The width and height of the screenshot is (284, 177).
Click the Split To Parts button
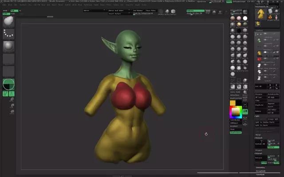pos(267,125)
